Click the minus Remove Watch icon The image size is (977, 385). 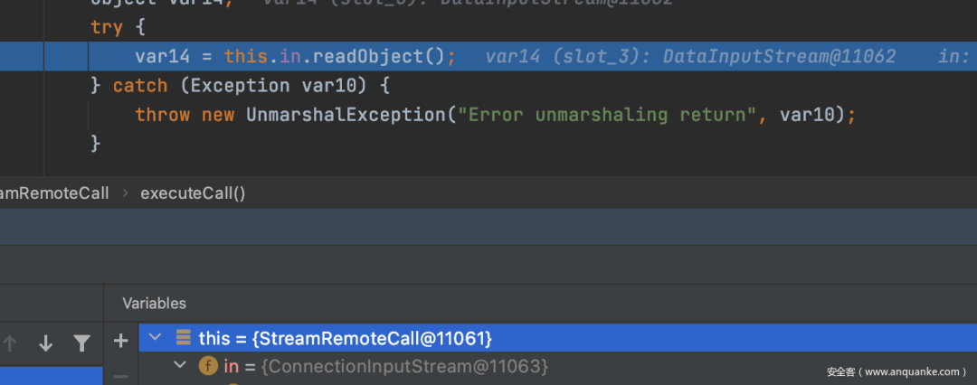click(121, 377)
